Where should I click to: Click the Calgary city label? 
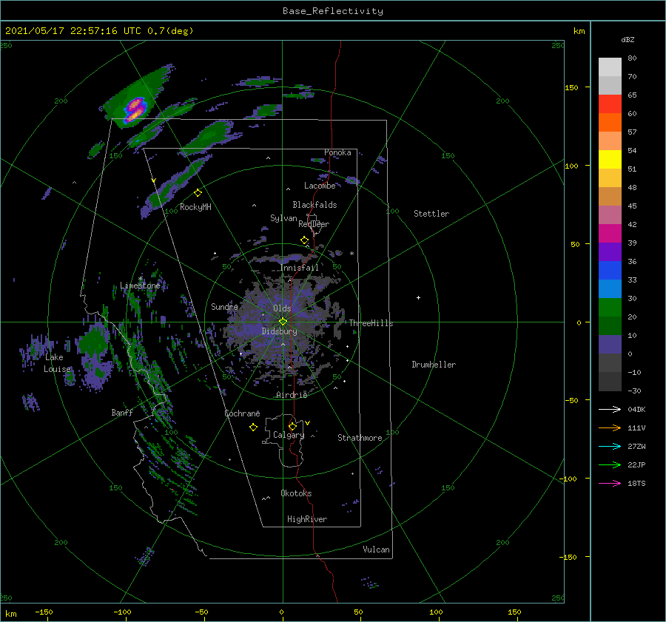(289, 435)
